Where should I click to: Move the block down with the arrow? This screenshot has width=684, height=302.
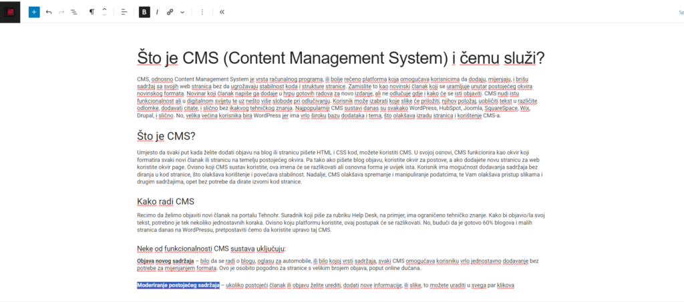coord(104,15)
